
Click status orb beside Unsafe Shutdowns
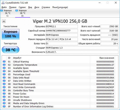[4, 100]
